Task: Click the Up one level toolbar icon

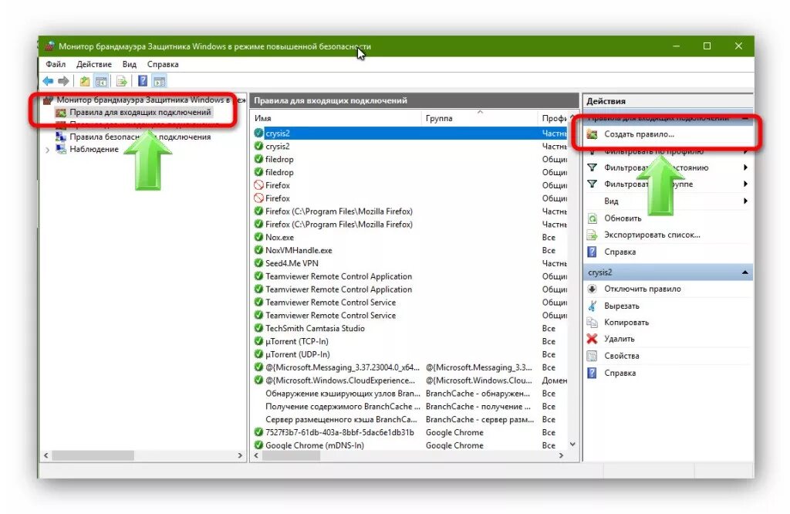Action: coord(85,81)
